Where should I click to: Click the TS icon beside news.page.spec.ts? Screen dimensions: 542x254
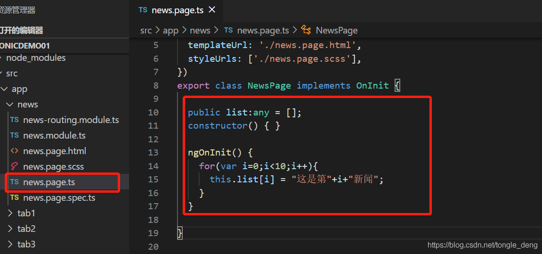15,197
